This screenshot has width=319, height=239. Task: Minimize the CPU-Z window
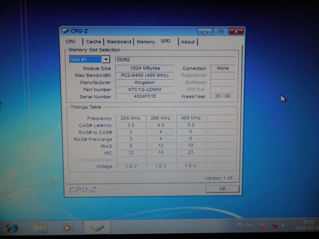tap(205, 32)
